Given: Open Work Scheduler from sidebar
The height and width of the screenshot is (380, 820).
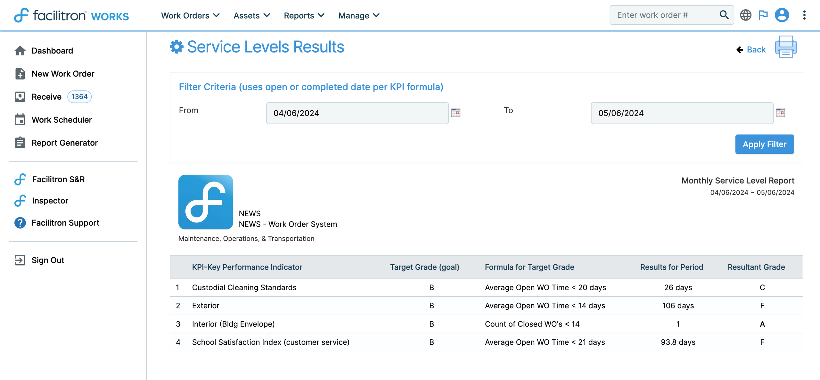Looking at the screenshot, I should (x=61, y=120).
